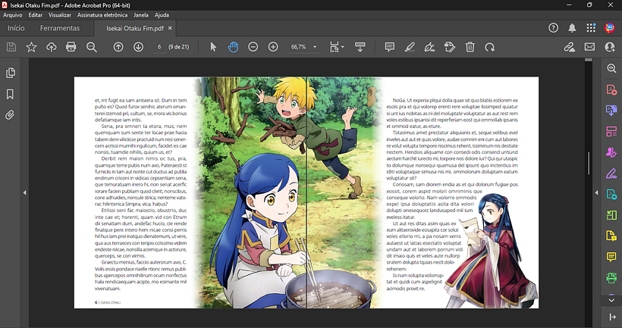Screen dimensions: 622x328
Task: Open the green Print Production tool in right pane
Action: 611,278
